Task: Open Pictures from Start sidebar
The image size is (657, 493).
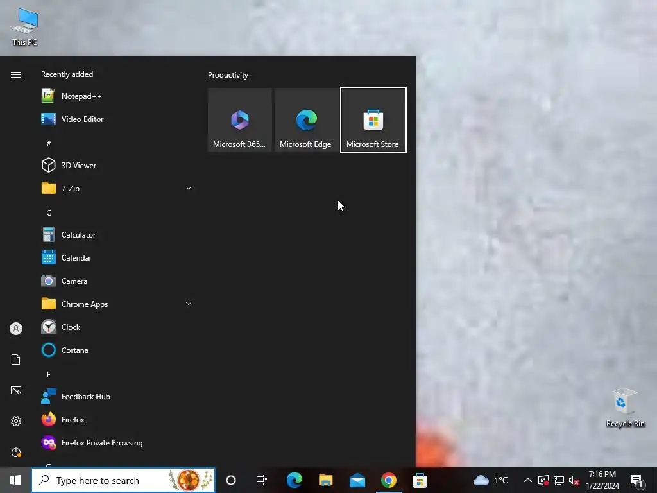Action: coord(16,390)
